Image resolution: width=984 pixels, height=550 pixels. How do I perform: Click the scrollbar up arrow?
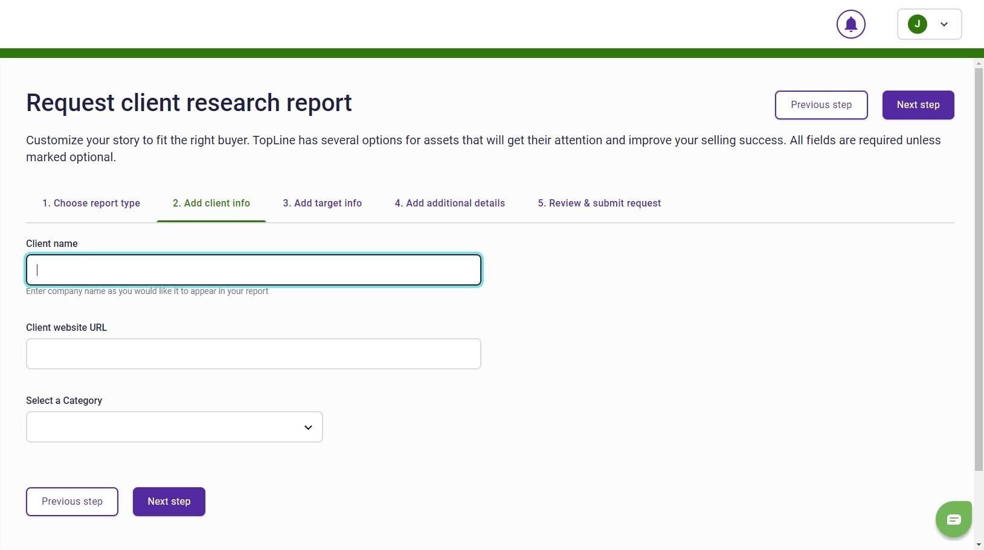tap(979, 63)
